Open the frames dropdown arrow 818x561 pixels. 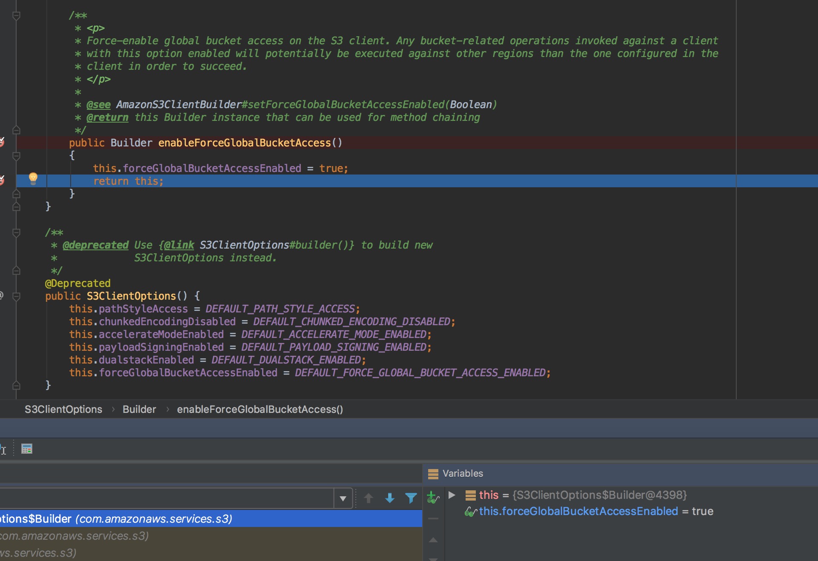pyautogui.click(x=343, y=498)
